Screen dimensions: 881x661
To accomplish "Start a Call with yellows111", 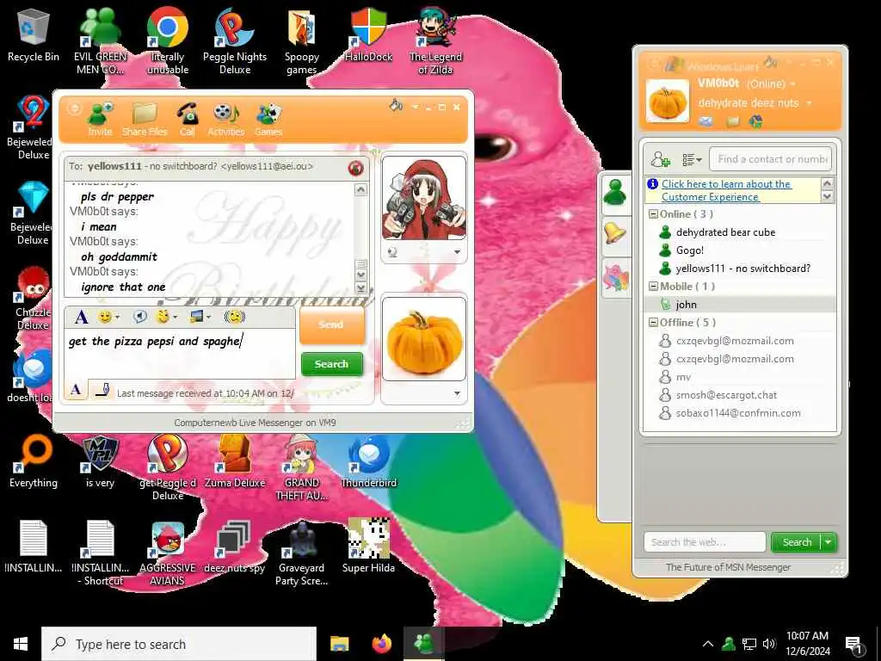I will (x=187, y=119).
